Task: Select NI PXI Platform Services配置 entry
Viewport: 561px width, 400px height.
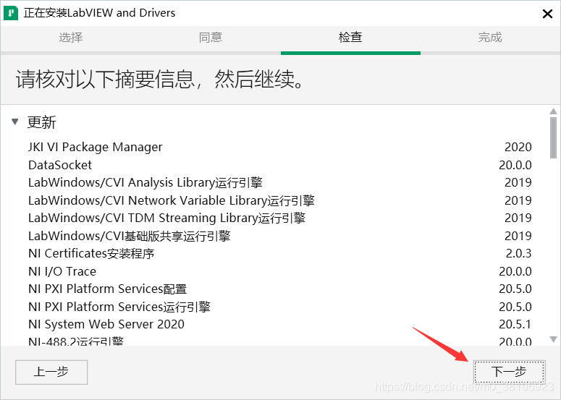Action: [280, 289]
